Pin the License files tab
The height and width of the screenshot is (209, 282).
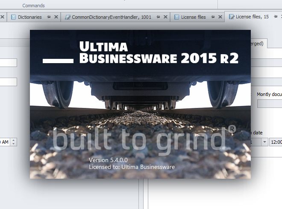click(x=213, y=17)
